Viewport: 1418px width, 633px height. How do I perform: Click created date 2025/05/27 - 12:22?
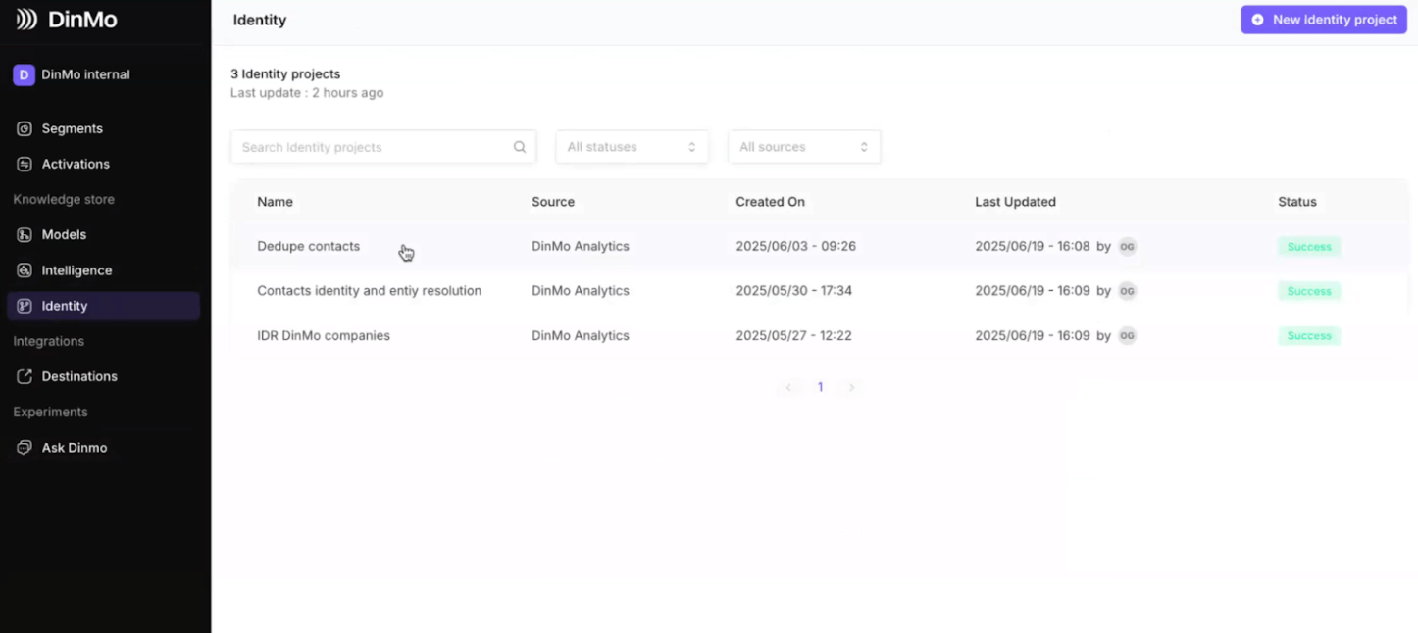pos(793,335)
